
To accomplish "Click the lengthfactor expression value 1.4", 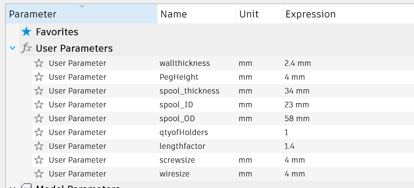I will coord(290,146).
